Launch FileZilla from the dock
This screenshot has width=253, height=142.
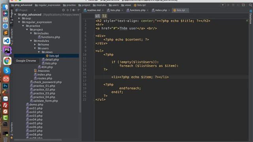point(5,105)
